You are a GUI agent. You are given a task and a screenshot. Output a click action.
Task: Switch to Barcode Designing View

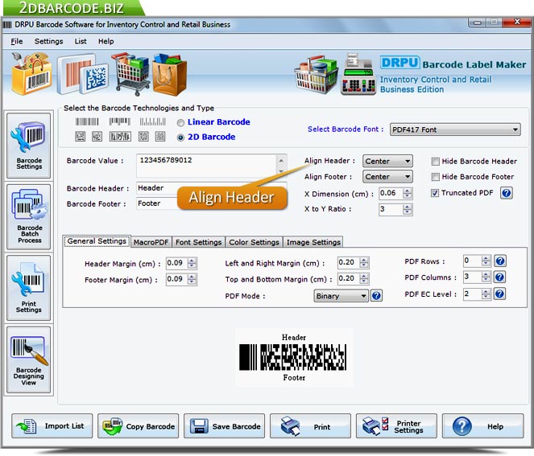coord(29,359)
